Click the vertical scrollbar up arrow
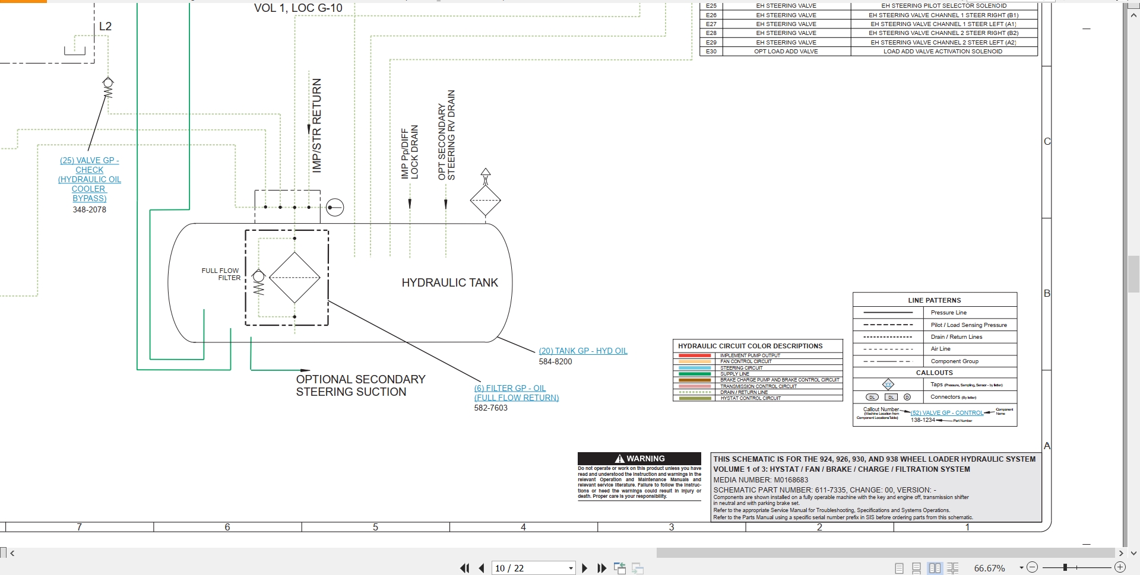Image resolution: width=1140 pixels, height=575 pixels. click(1133, 16)
